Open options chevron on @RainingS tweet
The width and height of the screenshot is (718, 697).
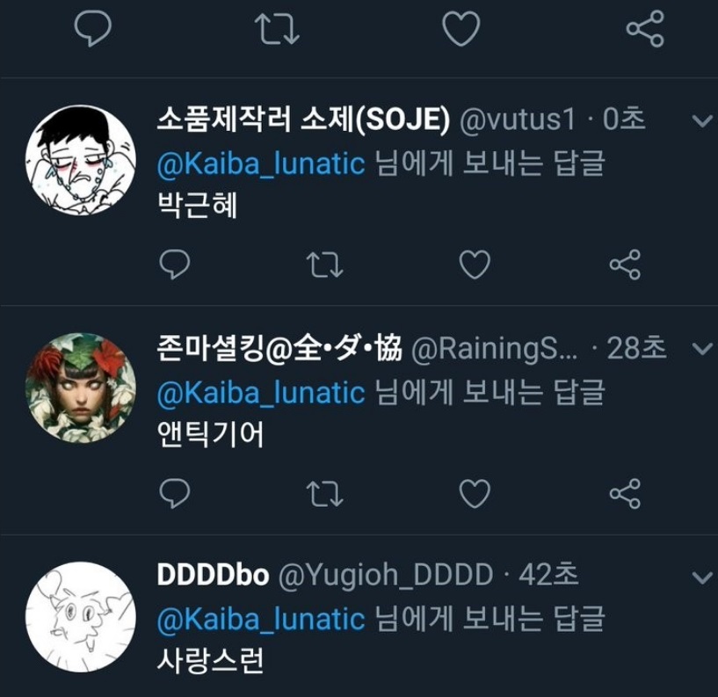pyautogui.click(x=702, y=349)
